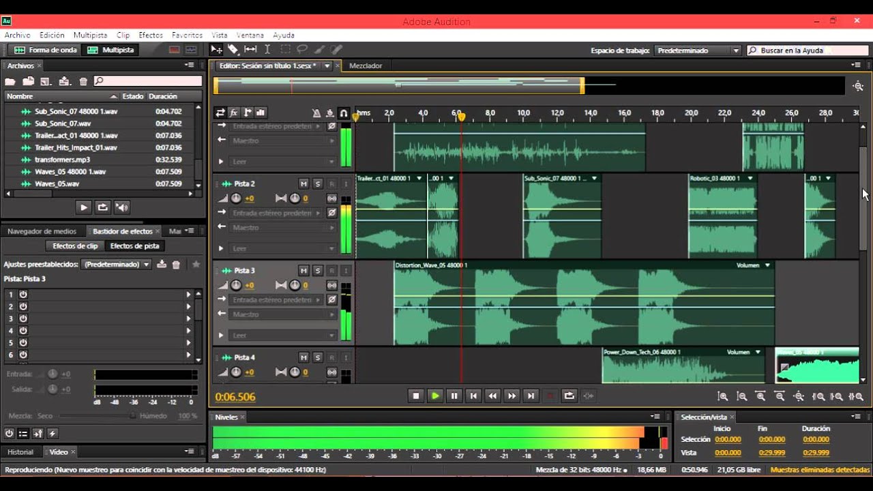This screenshot has width=873, height=491.
Task: Open Archivos panel menu
Action: [190, 65]
